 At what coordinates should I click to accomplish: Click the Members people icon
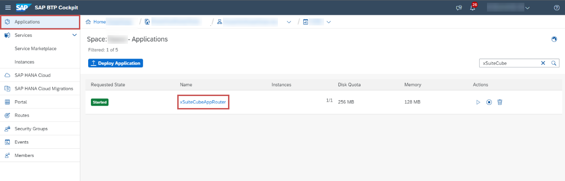(x=7, y=156)
